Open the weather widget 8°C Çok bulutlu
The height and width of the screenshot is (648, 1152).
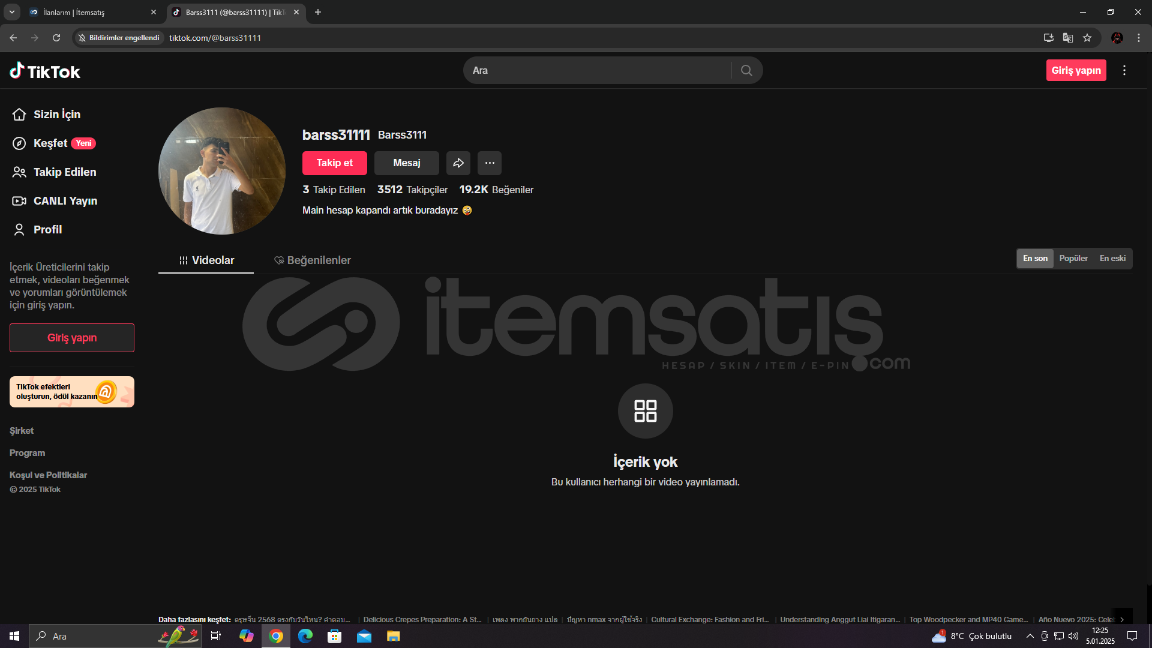(x=972, y=636)
